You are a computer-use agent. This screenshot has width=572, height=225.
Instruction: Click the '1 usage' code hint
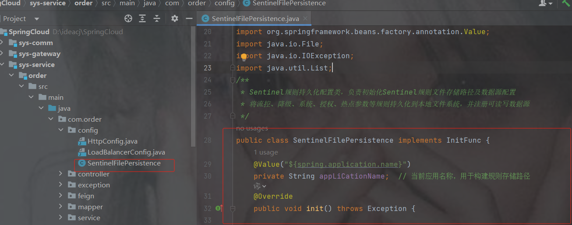266,152
